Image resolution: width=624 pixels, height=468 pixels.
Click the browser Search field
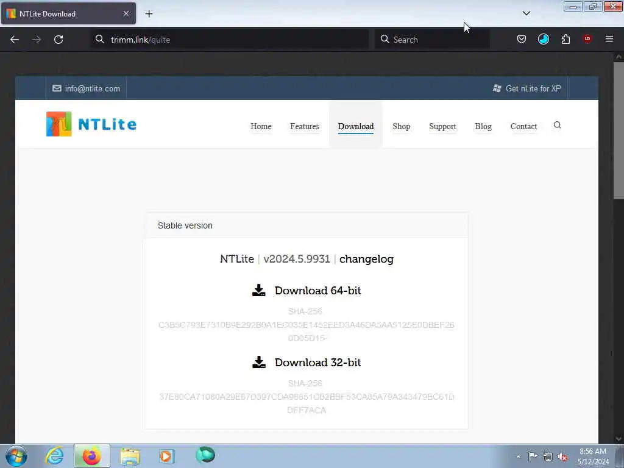(x=432, y=40)
